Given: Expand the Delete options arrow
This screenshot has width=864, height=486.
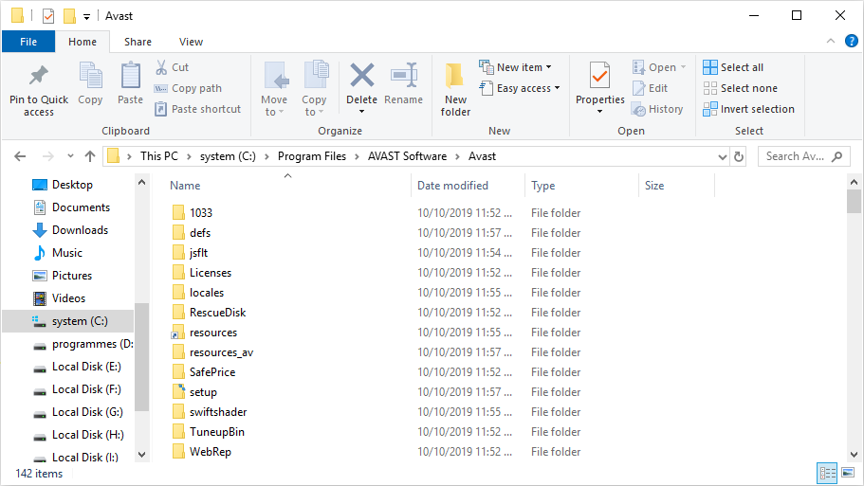Looking at the screenshot, I should pyautogui.click(x=362, y=112).
